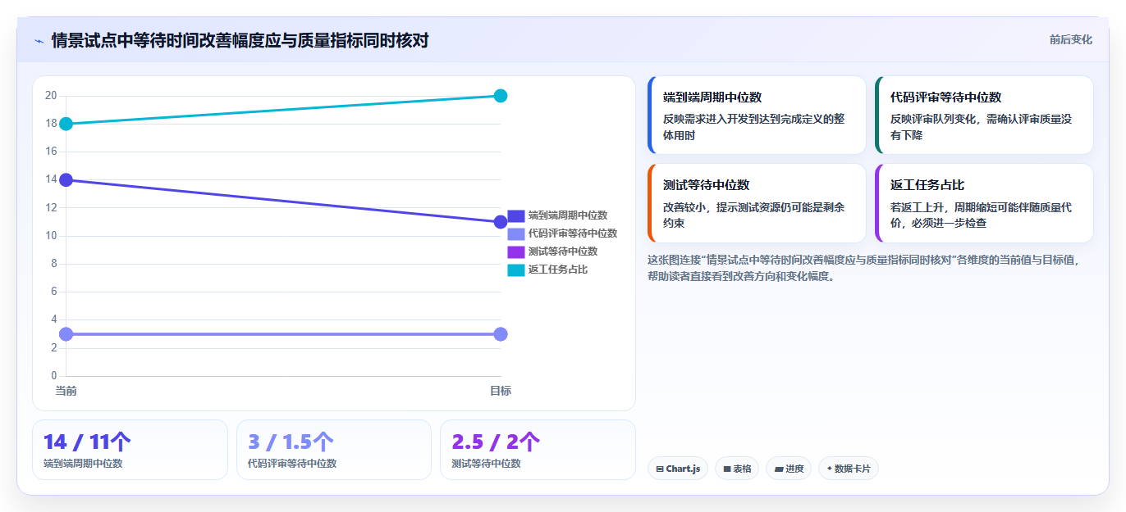Open the 代码评审等待中位数 description card
This screenshot has width=1126, height=512.
pyautogui.click(x=984, y=116)
